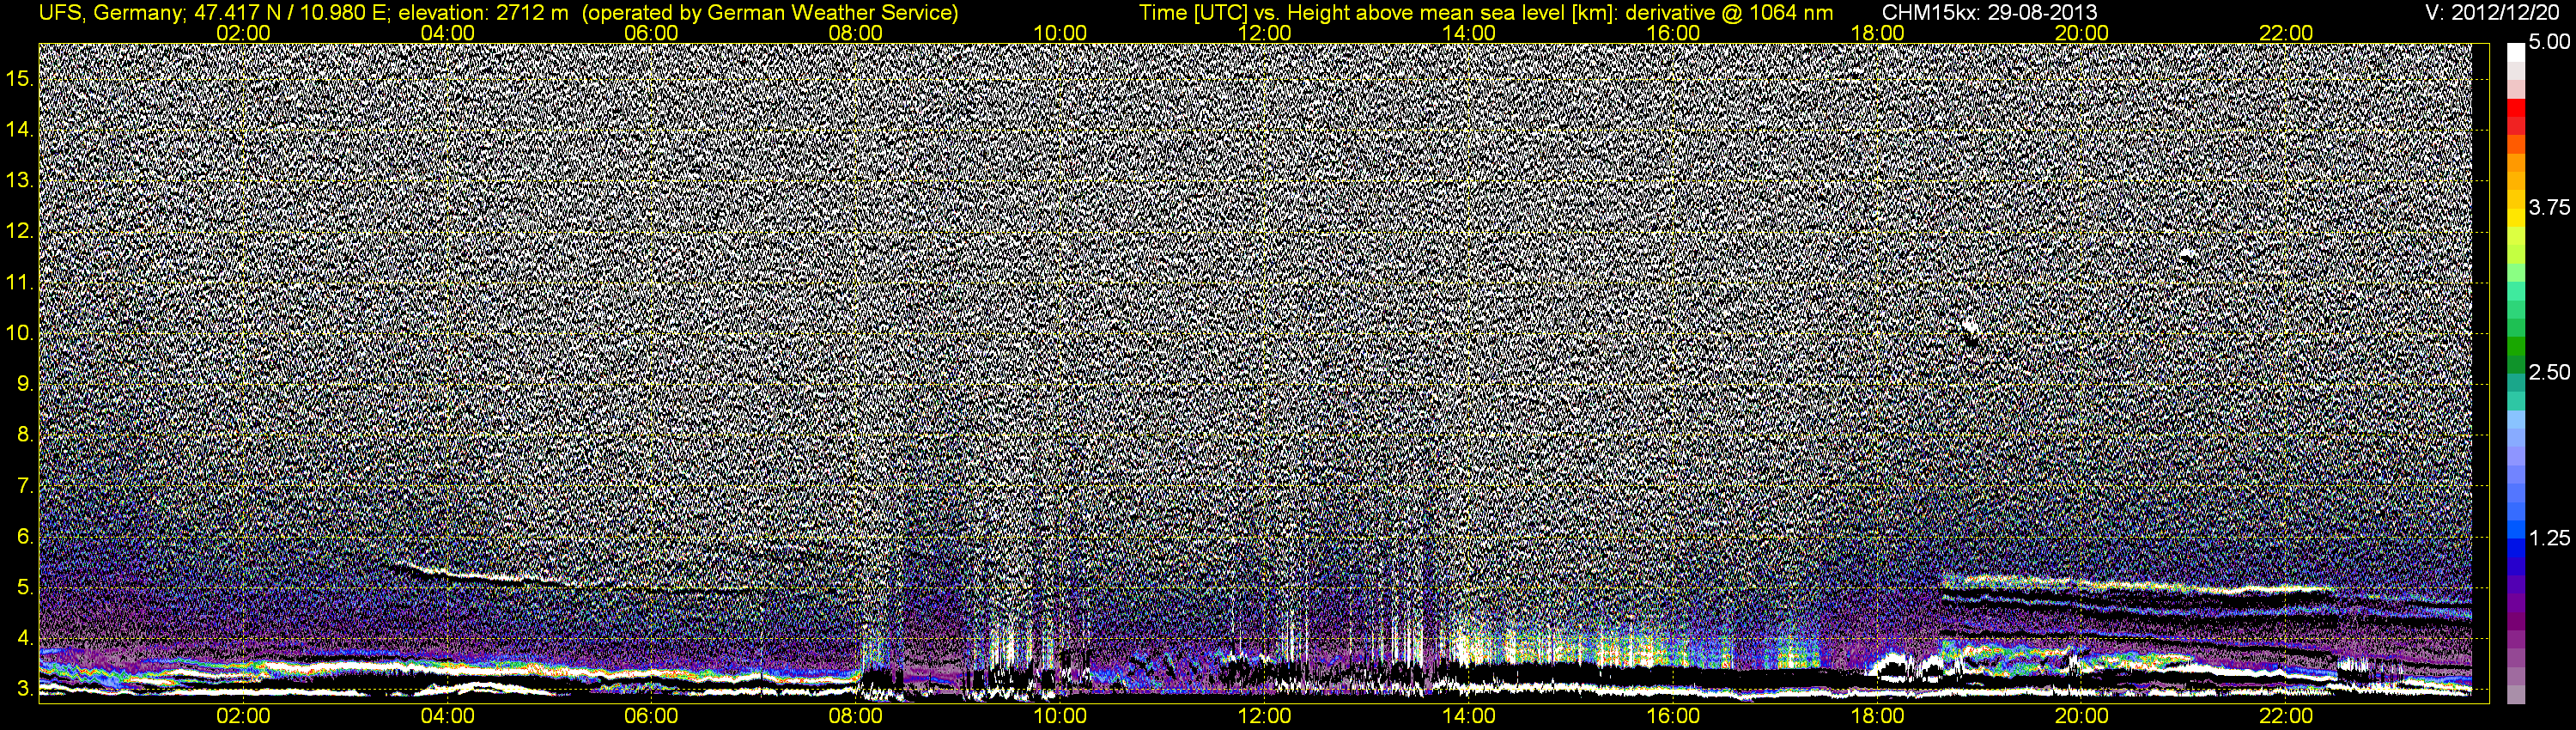This screenshot has width=2576, height=730.
Task: Click the 08:00 label on lower time axis
Action: click(856, 717)
